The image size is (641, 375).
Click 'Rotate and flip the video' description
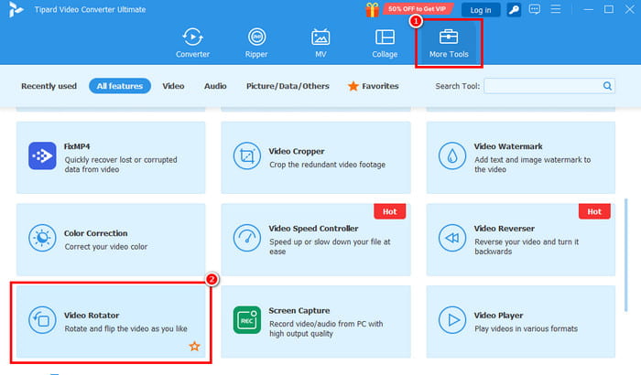(x=126, y=329)
